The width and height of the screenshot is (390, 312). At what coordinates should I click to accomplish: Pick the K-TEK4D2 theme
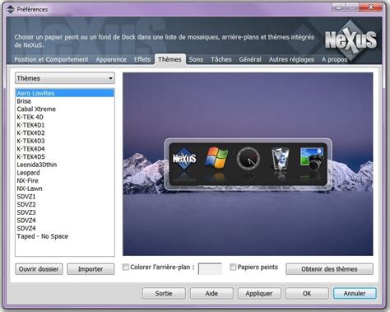pos(65,133)
